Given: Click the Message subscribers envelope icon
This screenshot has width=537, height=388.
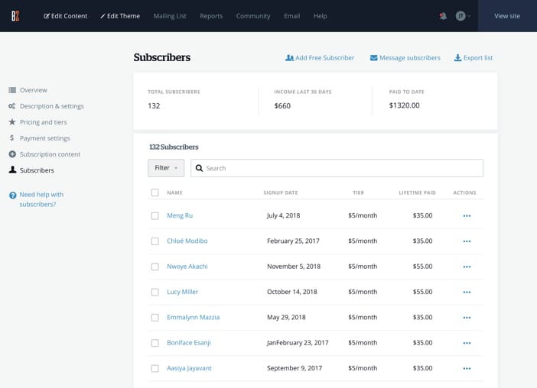Looking at the screenshot, I should [x=373, y=58].
